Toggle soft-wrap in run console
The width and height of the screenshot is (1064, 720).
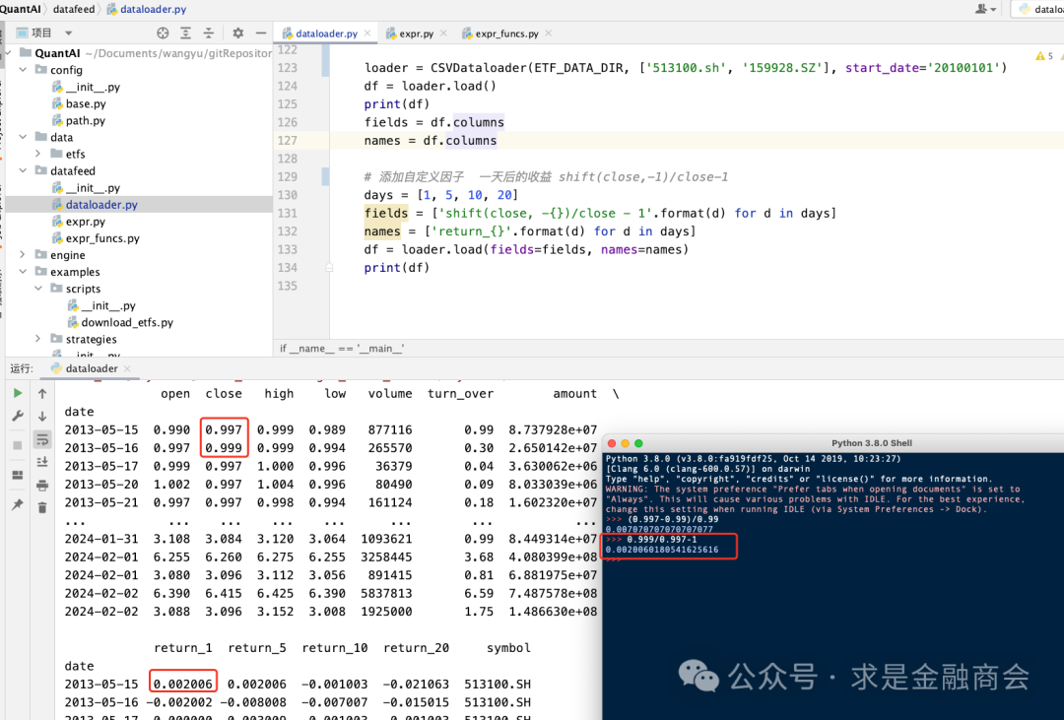pyautogui.click(x=42, y=439)
